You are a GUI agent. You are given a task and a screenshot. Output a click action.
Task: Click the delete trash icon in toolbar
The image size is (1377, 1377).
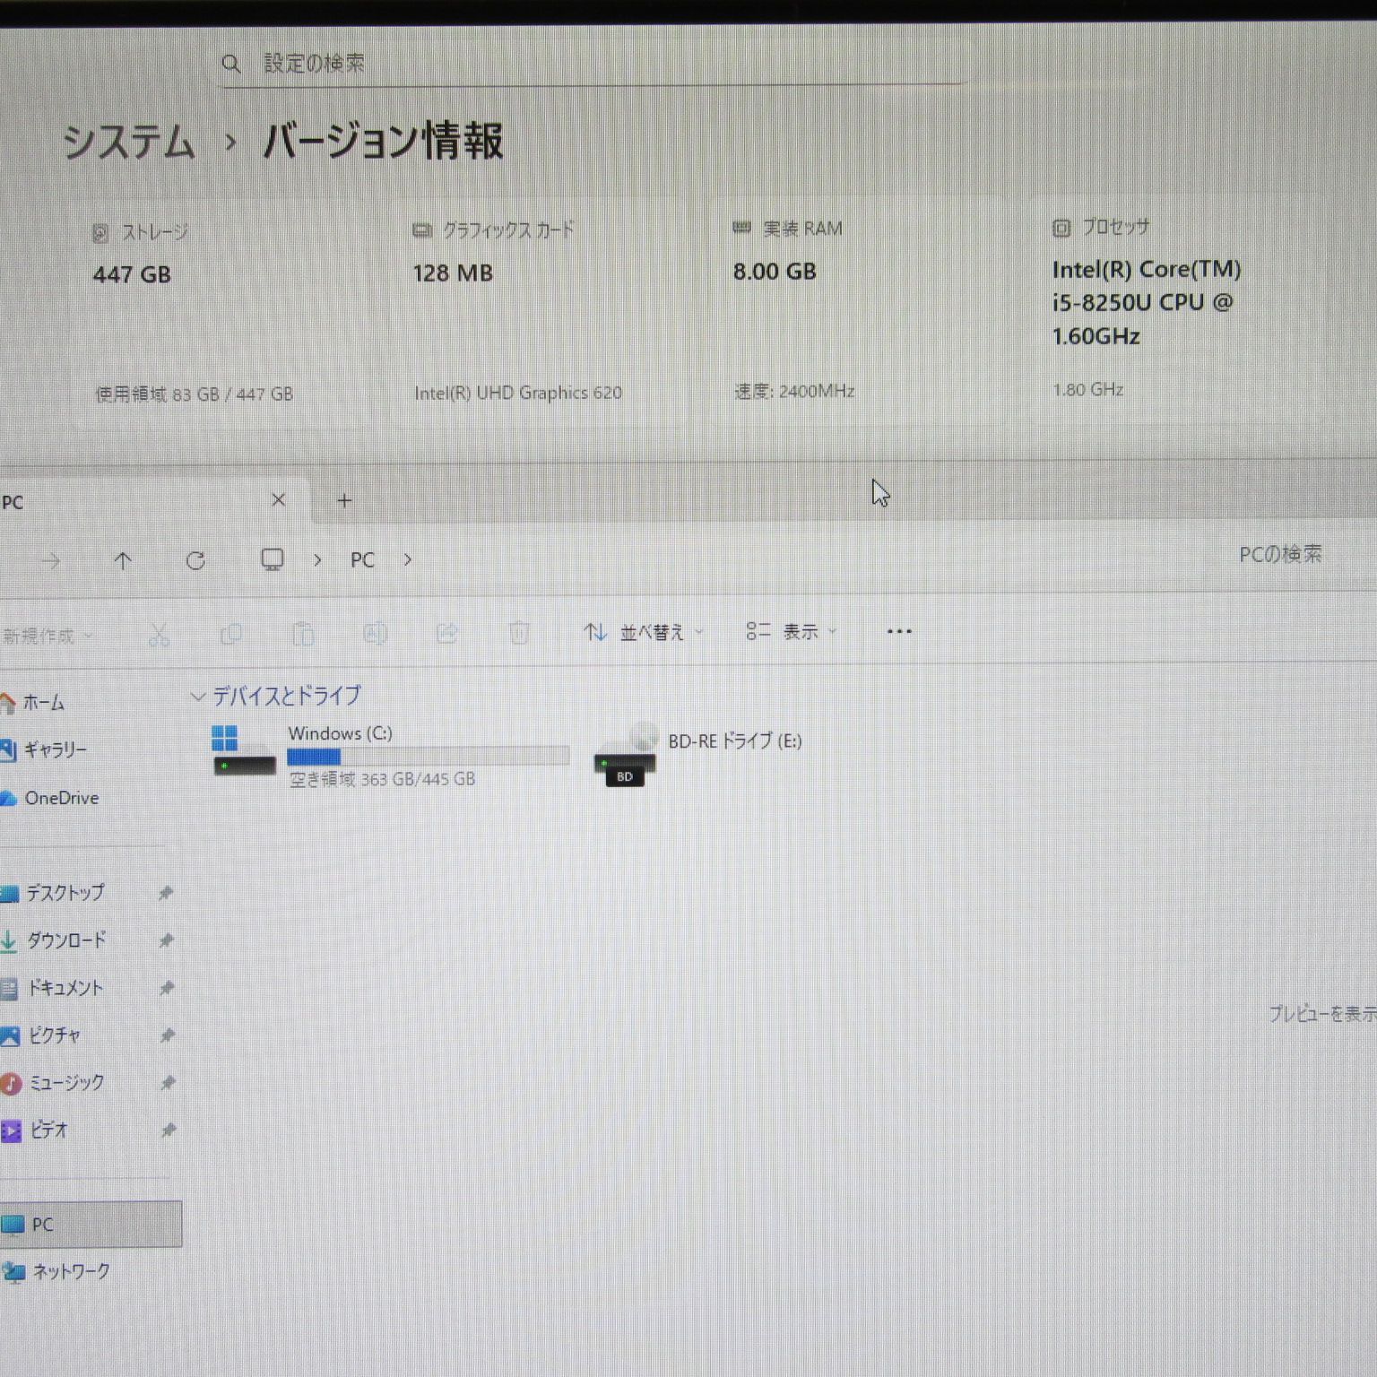[519, 634]
